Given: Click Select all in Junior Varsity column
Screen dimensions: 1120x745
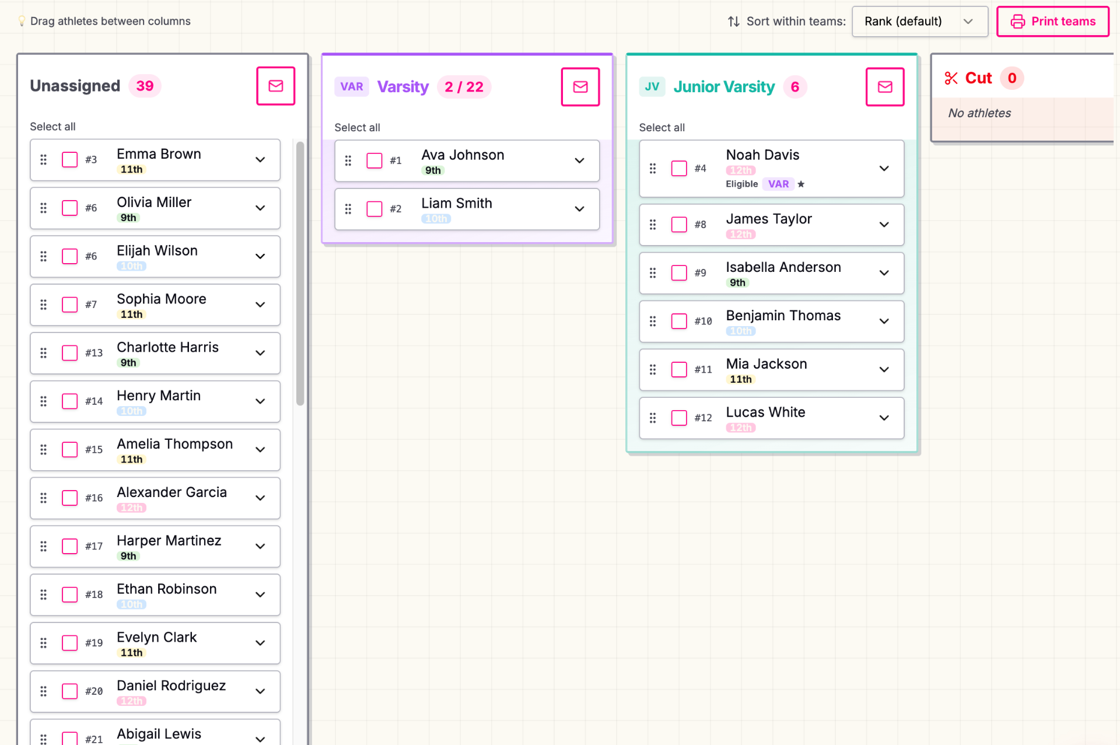Looking at the screenshot, I should (x=661, y=128).
